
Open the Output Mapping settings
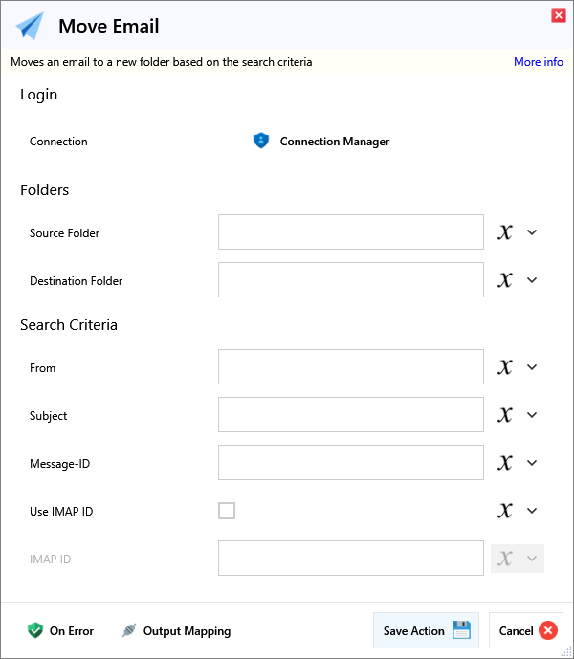coord(176,630)
